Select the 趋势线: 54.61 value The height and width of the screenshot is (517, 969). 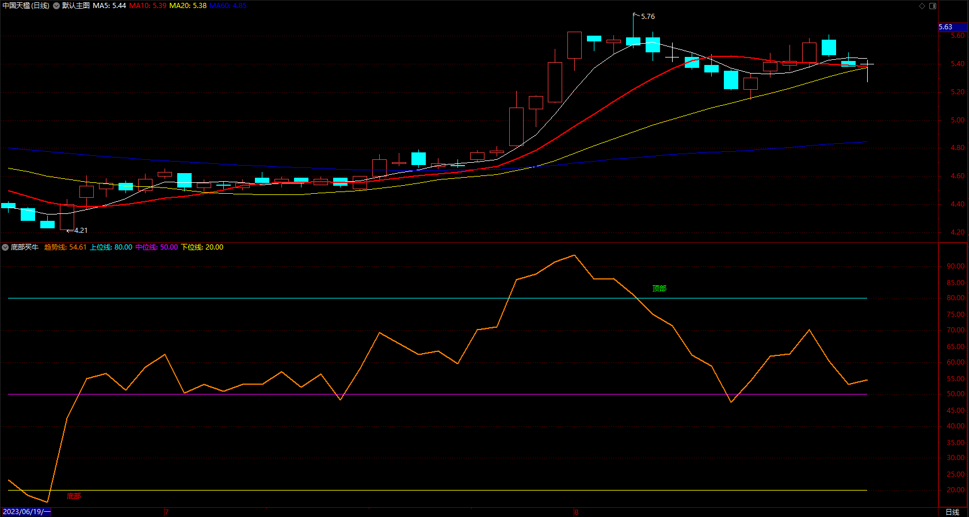pos(66,247)
